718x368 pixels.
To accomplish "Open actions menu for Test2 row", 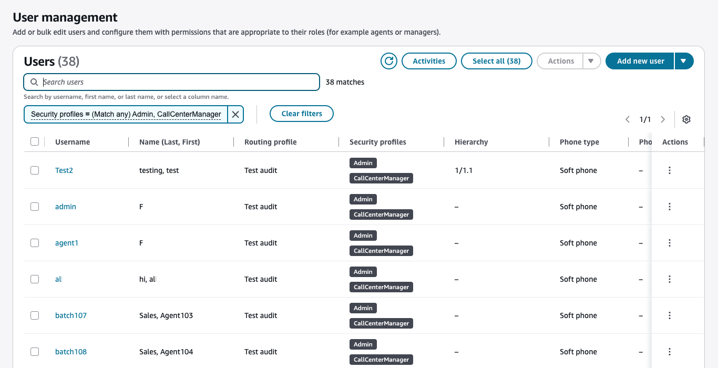I will pos(670,170).
